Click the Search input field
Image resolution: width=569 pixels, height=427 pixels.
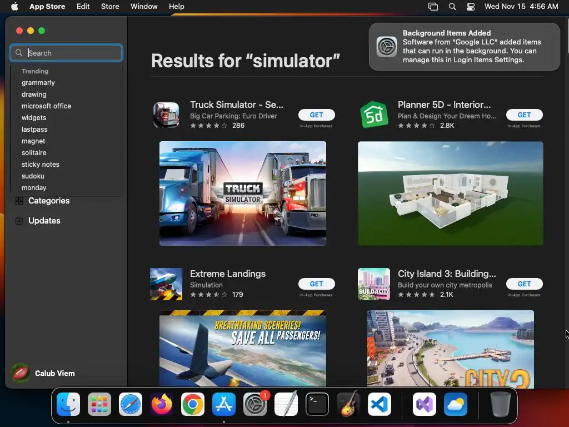tap(67, 53)
